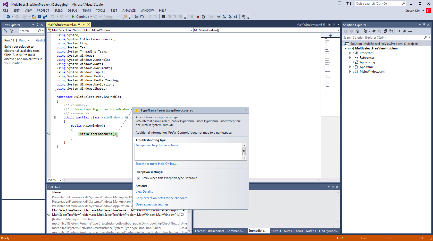Switch to the Breakpoints tab

click(x=216, y=231)
